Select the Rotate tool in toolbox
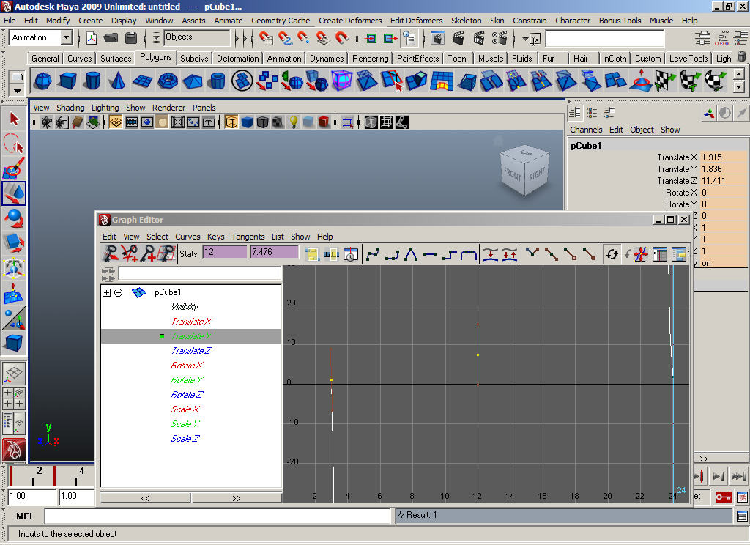The height and width of the screenshot is (545, 750). 14,218
